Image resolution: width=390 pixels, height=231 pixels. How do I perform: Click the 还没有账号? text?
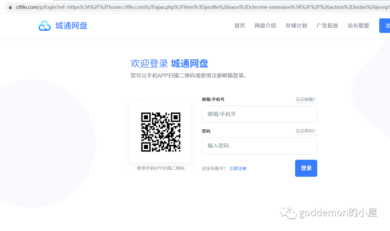coord(214,168)
